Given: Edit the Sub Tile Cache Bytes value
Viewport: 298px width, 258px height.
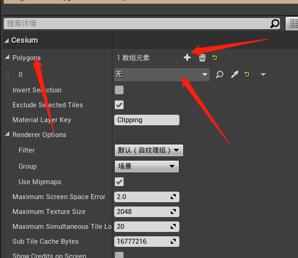Looking at the screenshot, I should (147, 241).
